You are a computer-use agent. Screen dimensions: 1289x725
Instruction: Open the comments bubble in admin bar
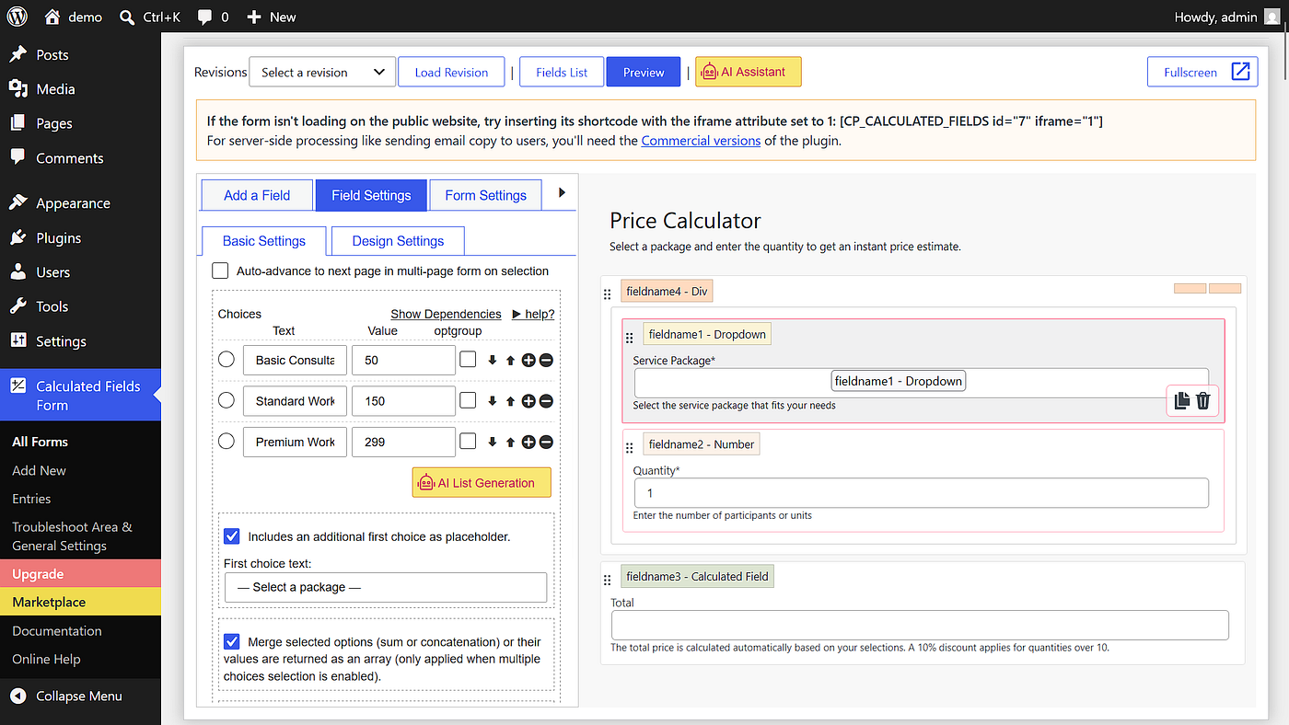click(x=204, y=17)
